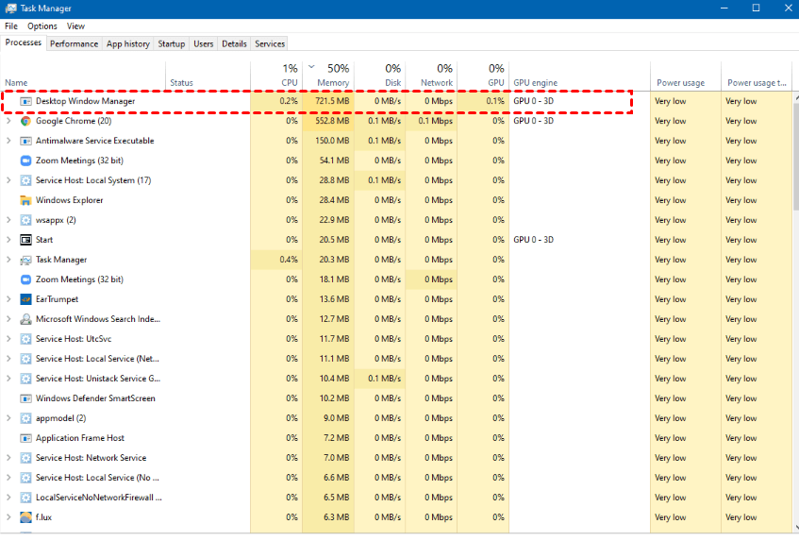
Task: Click the Windows Defender SmartScreen icon
Action: [x=25, y=398]
